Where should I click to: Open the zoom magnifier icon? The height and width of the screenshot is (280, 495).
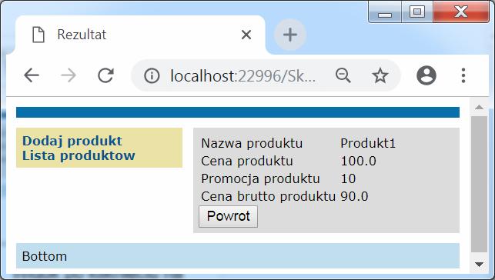tap(343, 75)
